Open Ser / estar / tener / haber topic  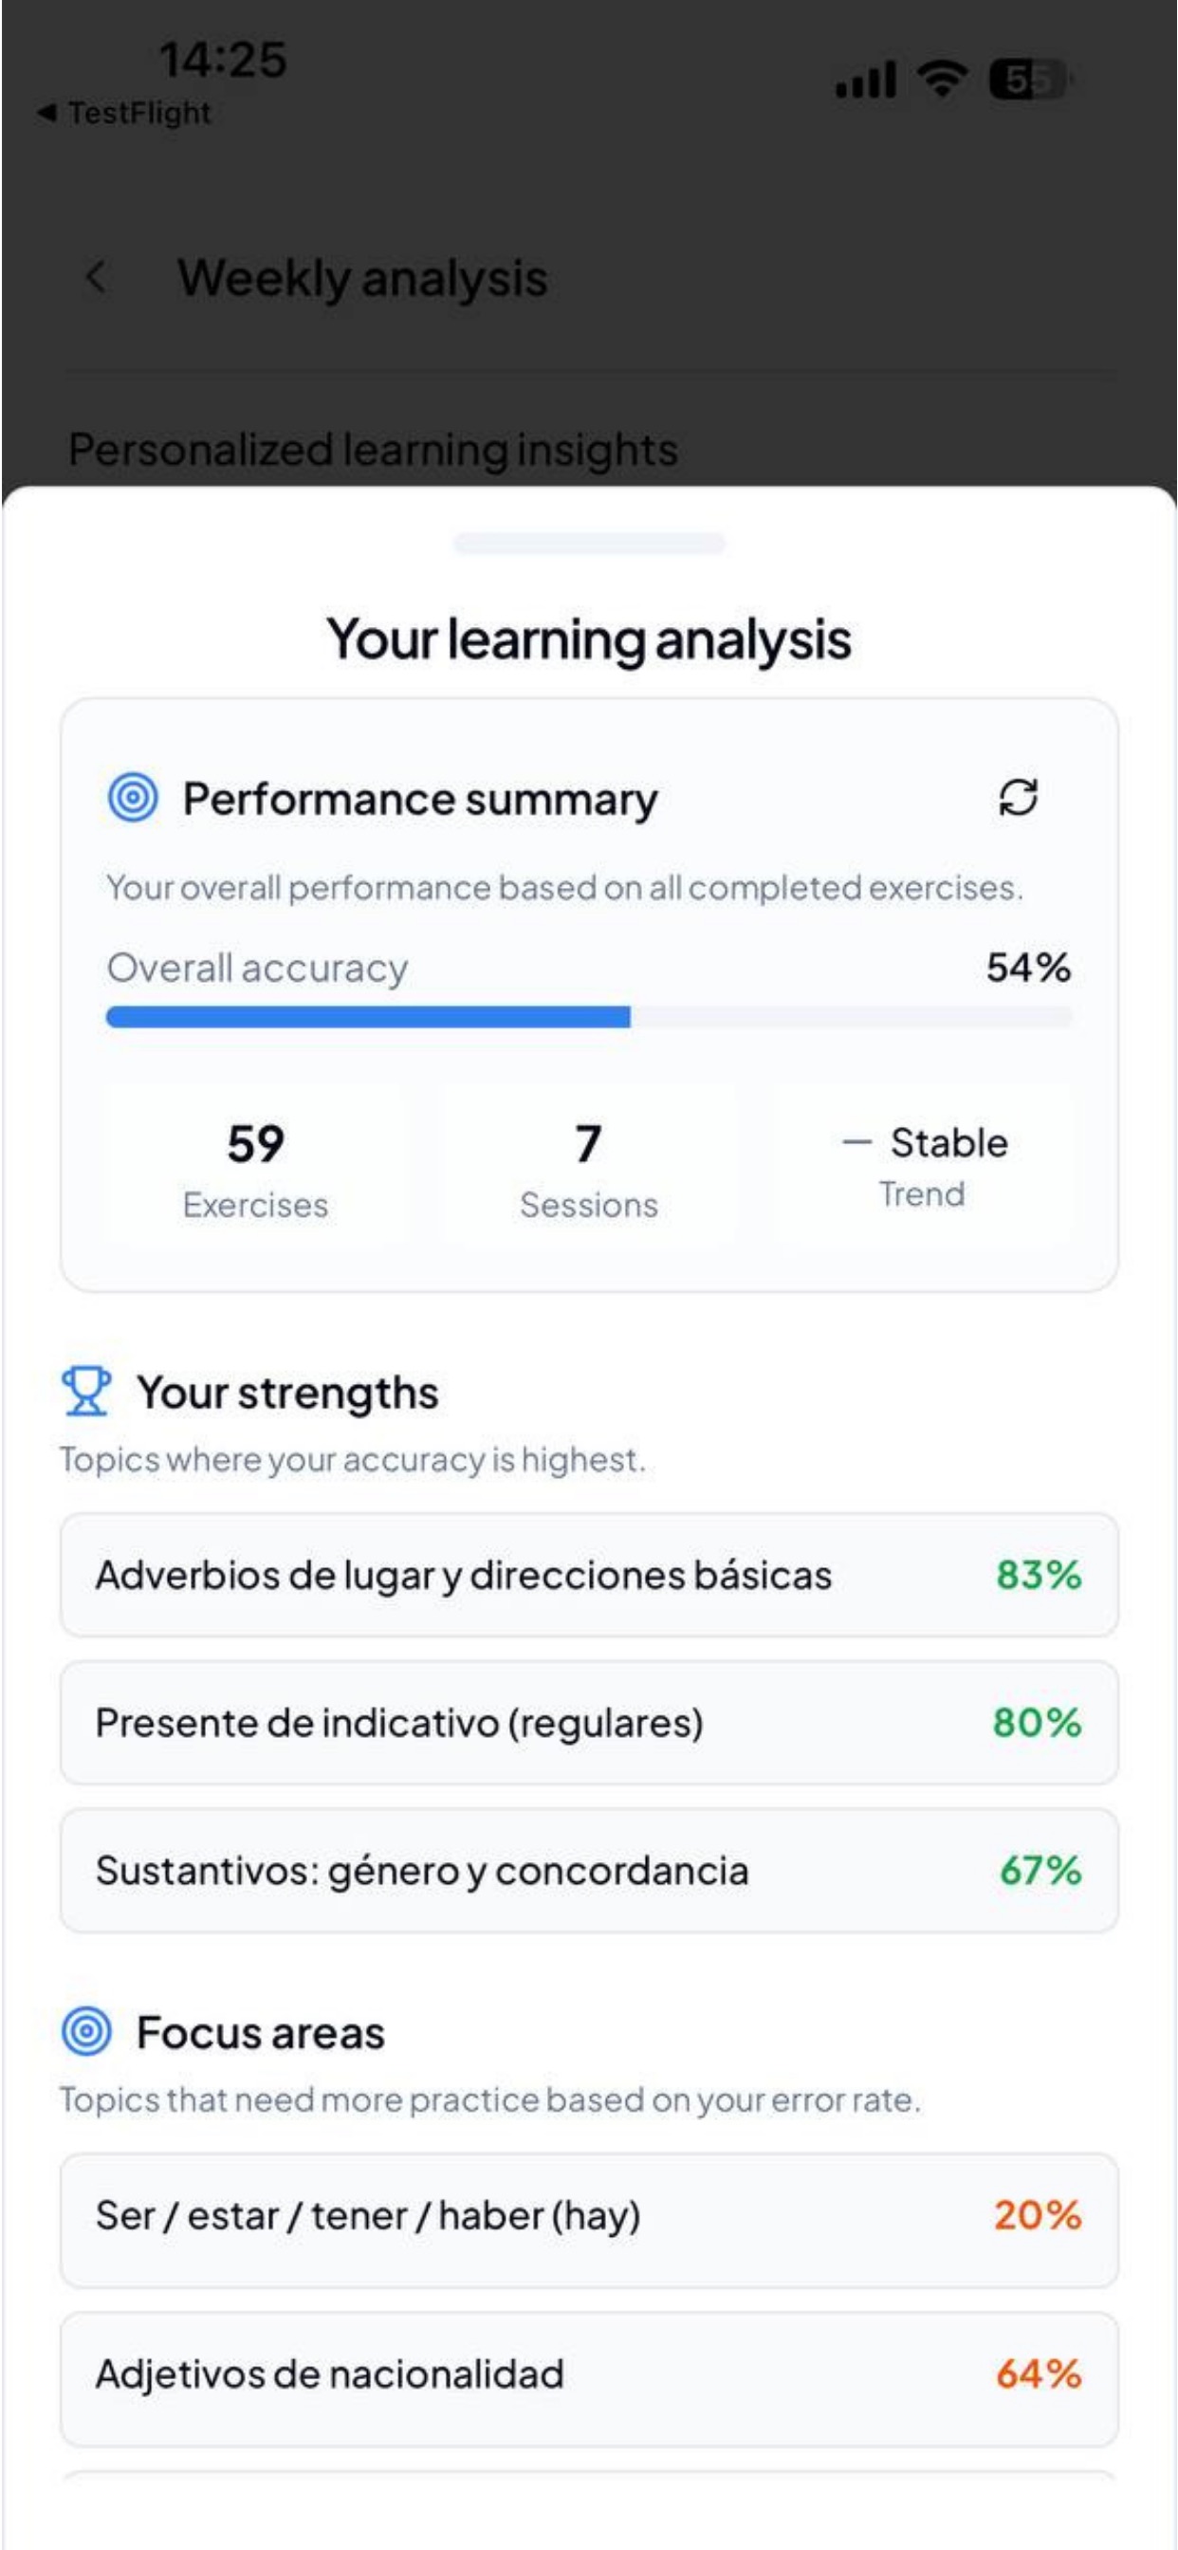pyautogui.click(x=589, y=2215)
